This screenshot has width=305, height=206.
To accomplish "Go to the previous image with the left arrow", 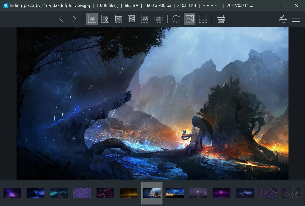I will click(x=61, y=19).
